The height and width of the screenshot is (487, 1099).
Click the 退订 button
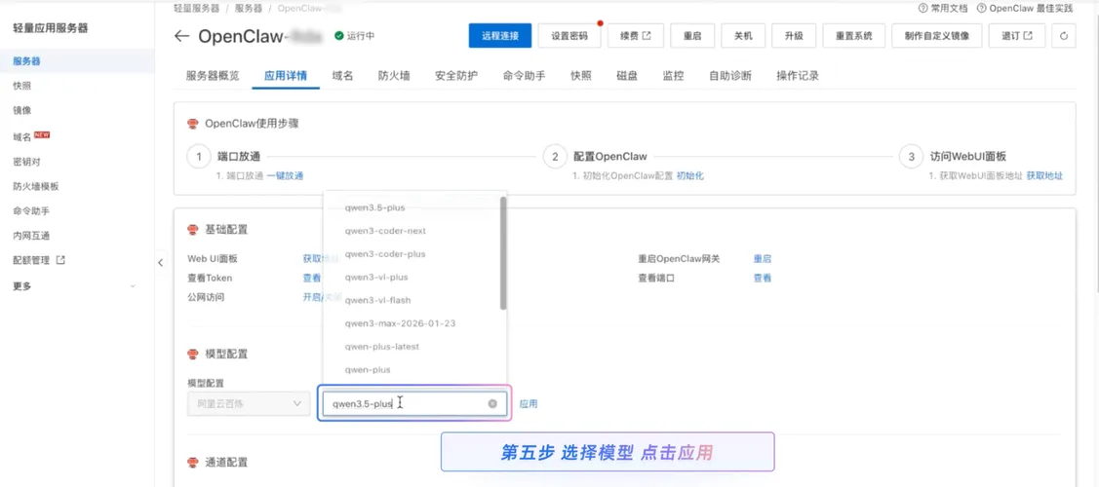1017,36
